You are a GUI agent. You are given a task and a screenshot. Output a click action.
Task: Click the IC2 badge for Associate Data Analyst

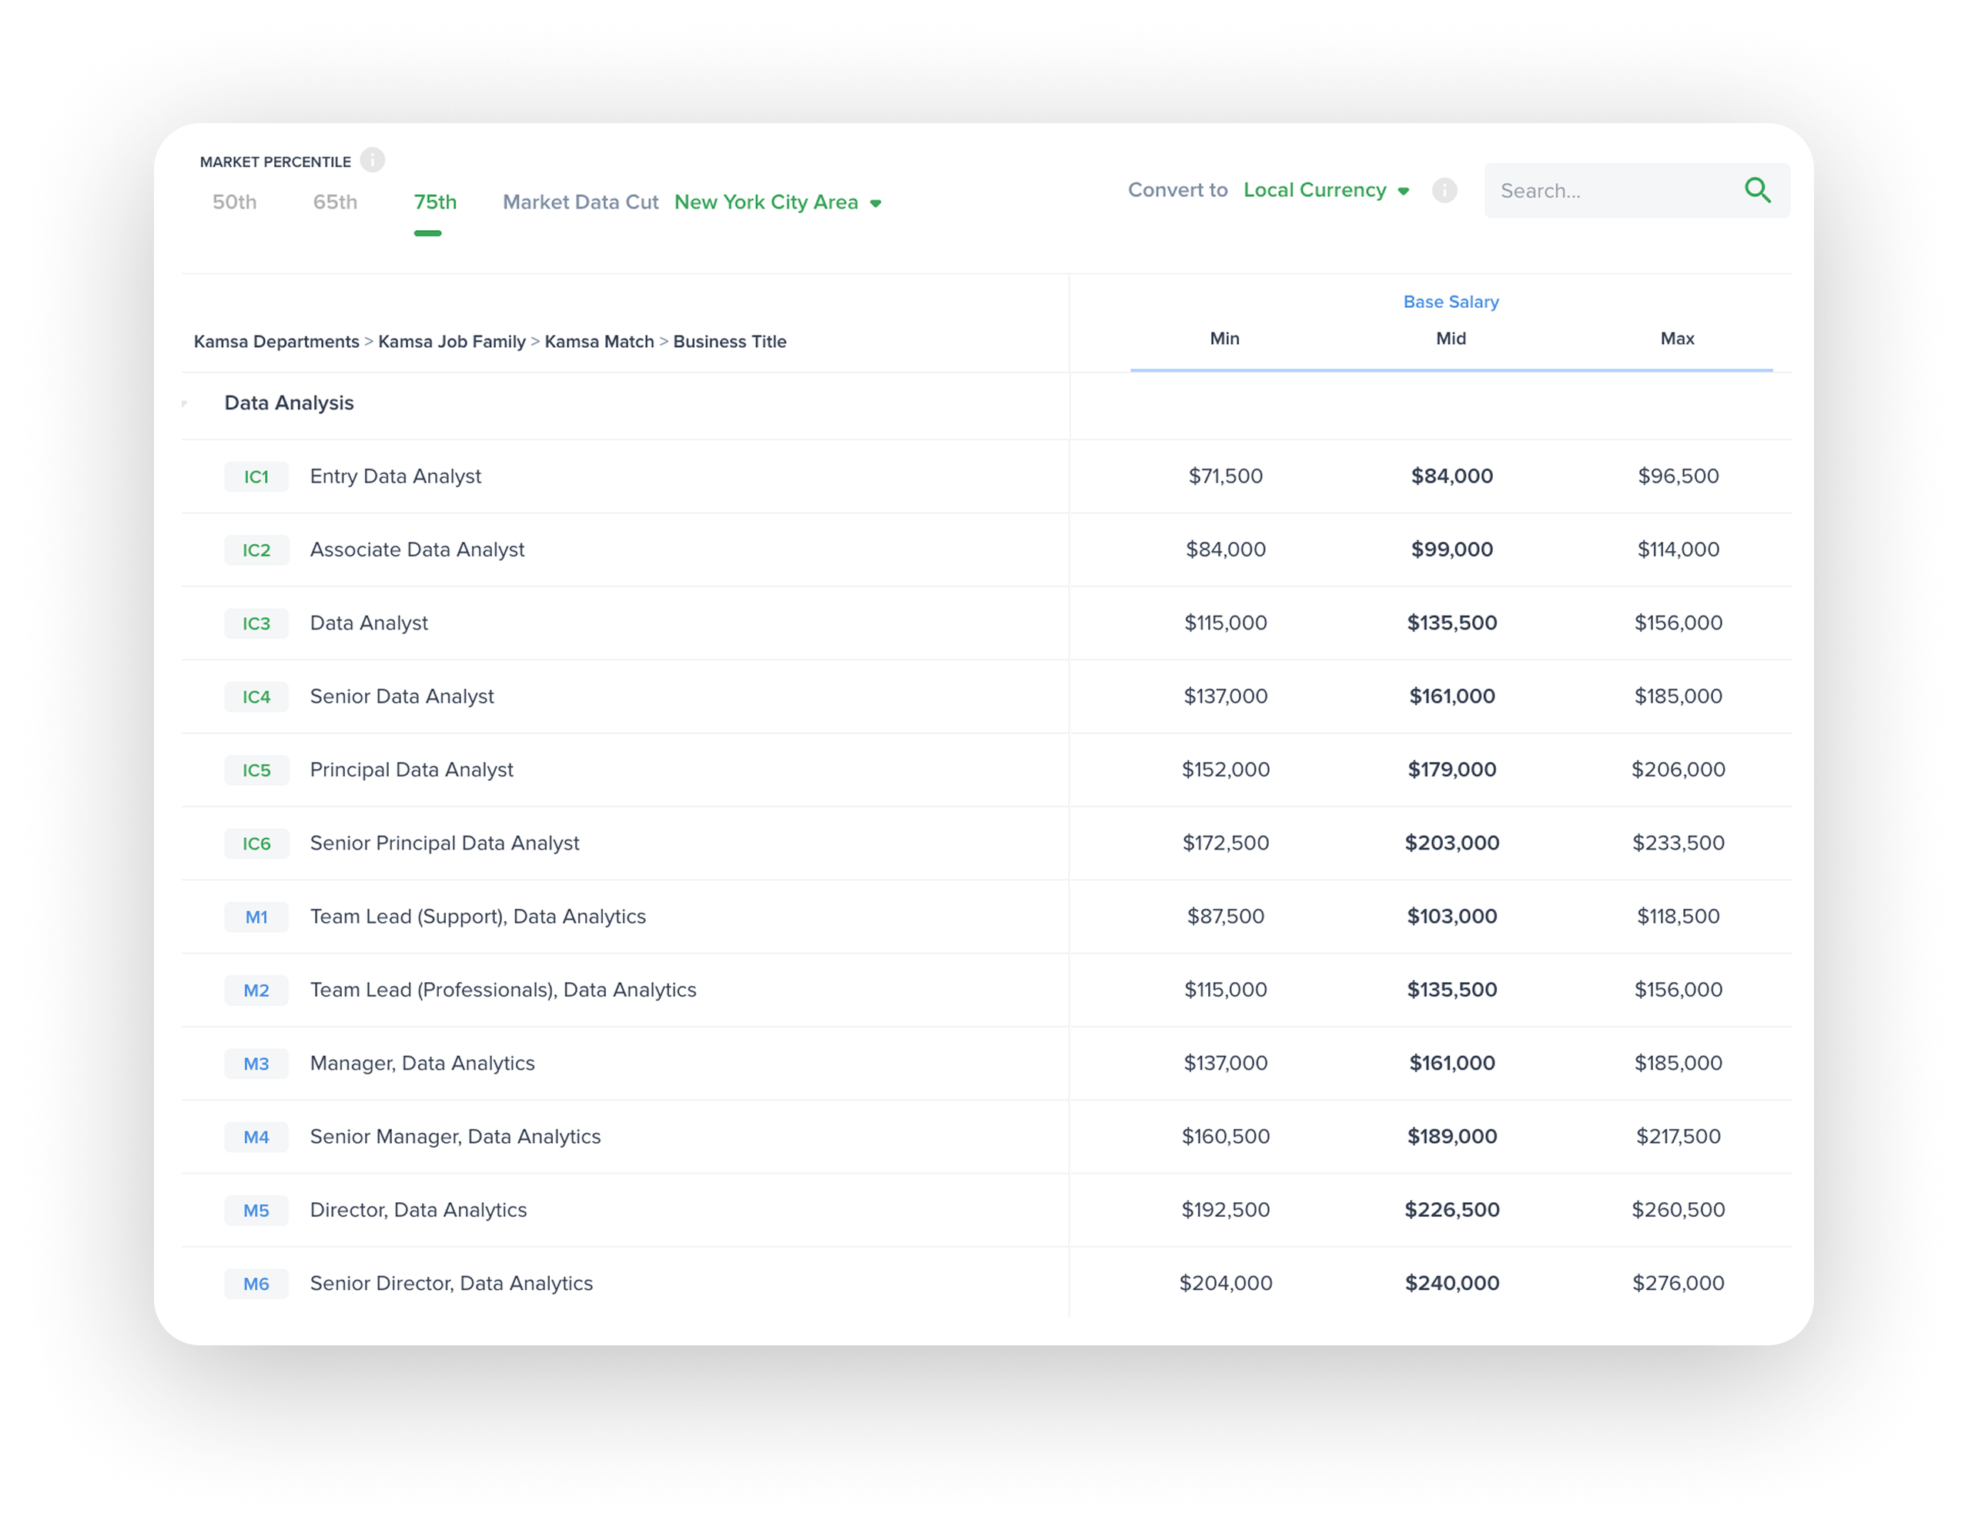click(x=256, y=550)
